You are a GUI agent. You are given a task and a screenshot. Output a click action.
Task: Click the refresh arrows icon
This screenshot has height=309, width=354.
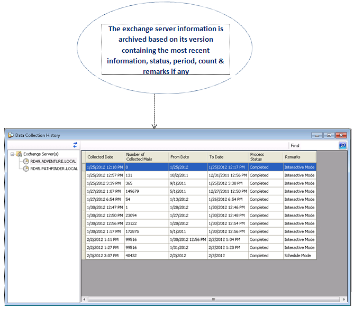coord(75,145)
